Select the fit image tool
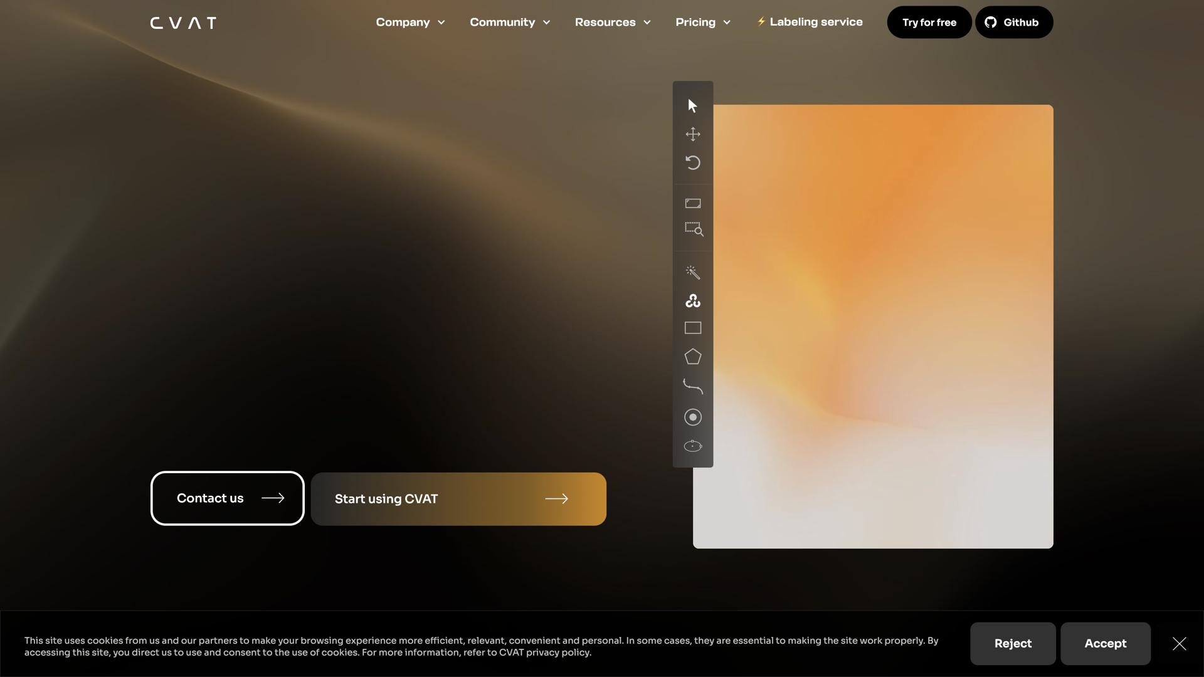The width and height of the screenshot is (1204, 677). coord(692,203)
